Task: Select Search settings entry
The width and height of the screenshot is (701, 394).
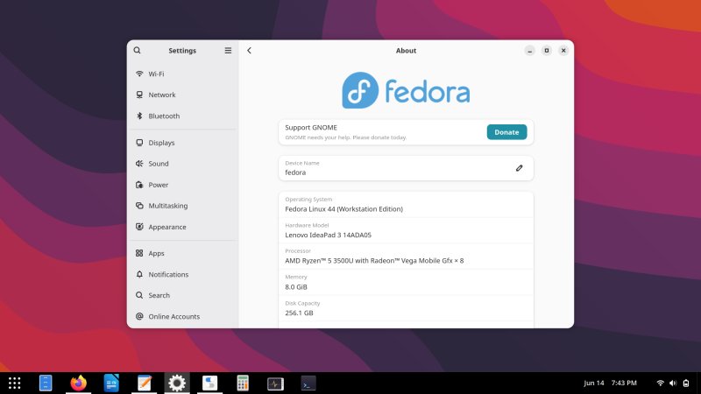Action: pos(182,295)
